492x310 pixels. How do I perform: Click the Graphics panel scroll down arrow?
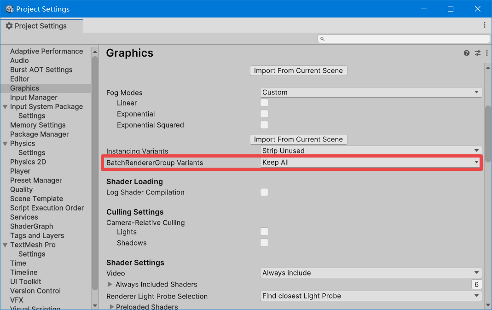488,304
